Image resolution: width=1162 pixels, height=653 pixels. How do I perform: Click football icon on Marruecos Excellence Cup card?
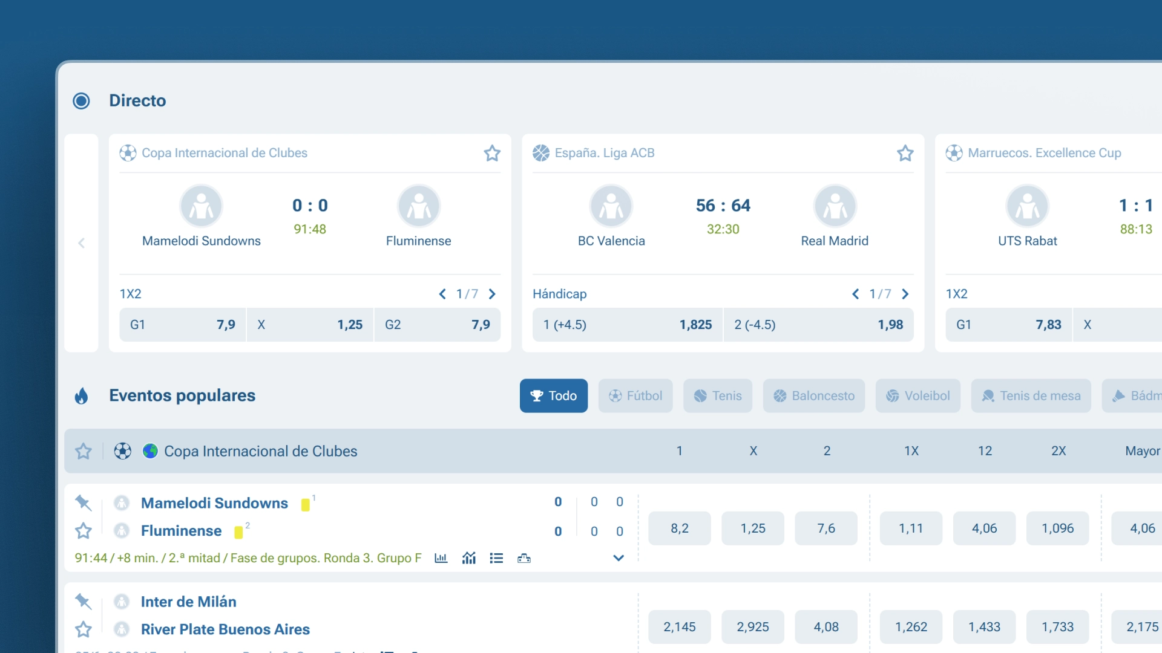pyautogui.click(x=954, y=153)
